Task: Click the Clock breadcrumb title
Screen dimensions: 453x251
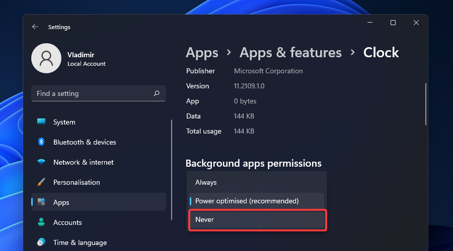Action: [x=381, y=52]
